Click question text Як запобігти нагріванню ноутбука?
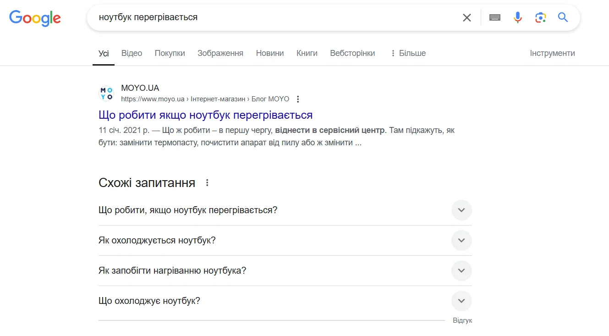Image resolution: width=609 pixels, height=336 pixels. point(172,270)
